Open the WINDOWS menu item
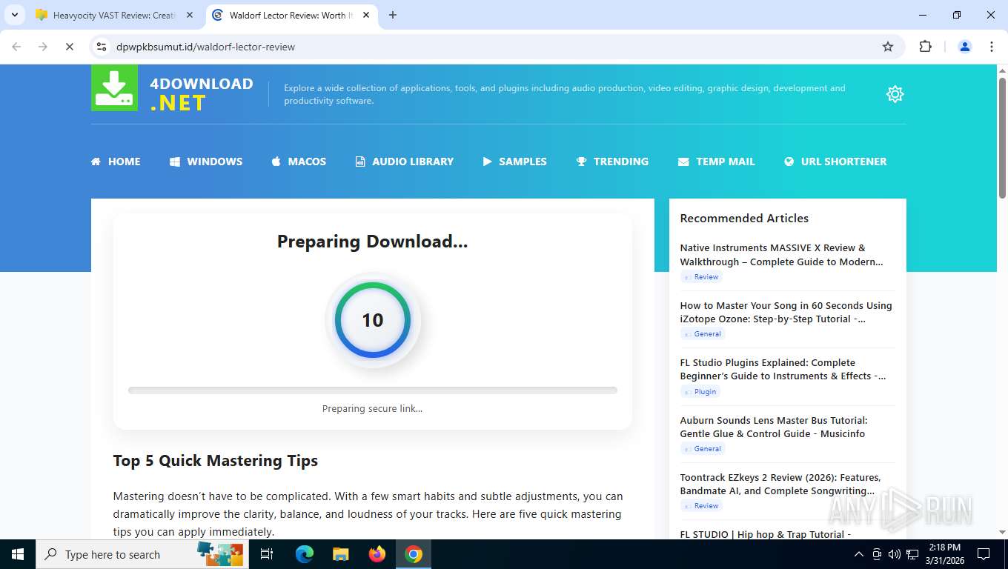The height and width of the screenshot is (569, 1008). tap(206, 162)
